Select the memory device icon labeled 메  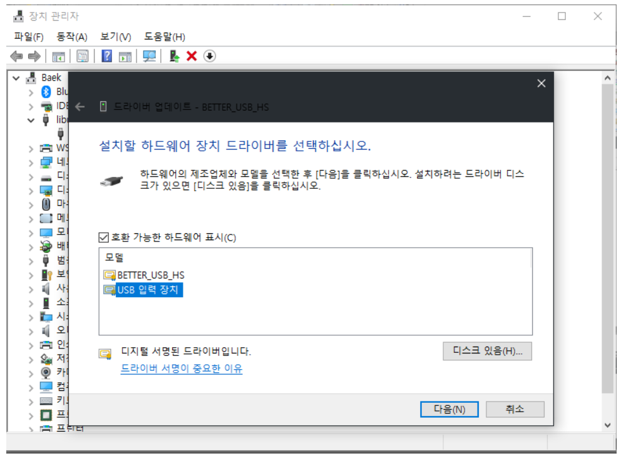pos(46,218)
